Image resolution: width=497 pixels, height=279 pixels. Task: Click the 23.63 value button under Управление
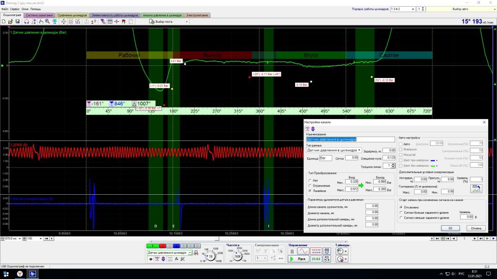315,259
